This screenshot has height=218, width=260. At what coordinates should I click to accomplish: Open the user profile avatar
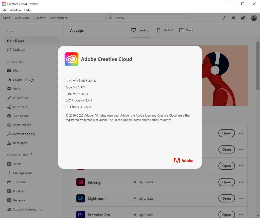pos(254,18)
